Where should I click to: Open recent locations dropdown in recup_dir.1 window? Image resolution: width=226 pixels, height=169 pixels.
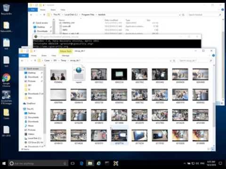coord(32,61)
